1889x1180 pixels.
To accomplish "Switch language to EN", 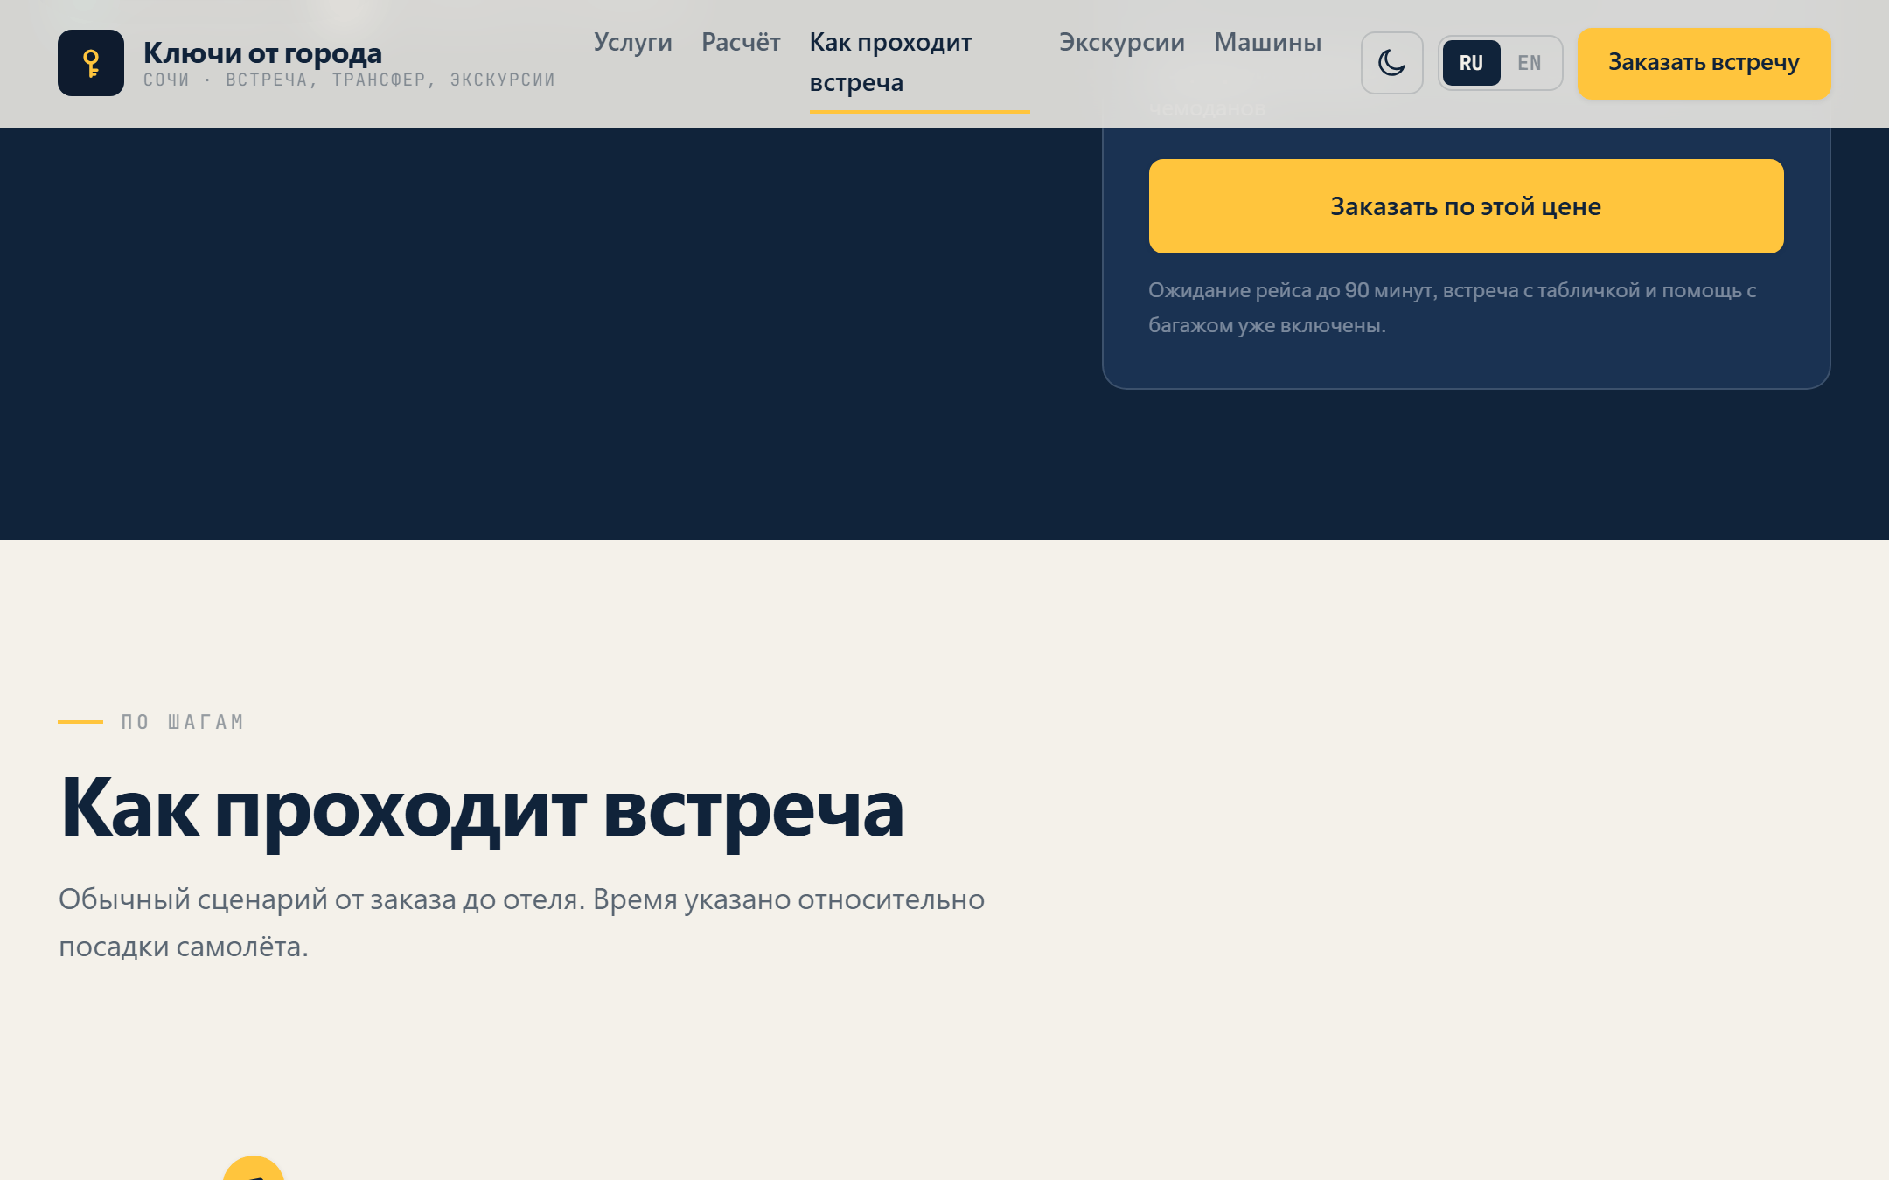I will coord(1529,63).
